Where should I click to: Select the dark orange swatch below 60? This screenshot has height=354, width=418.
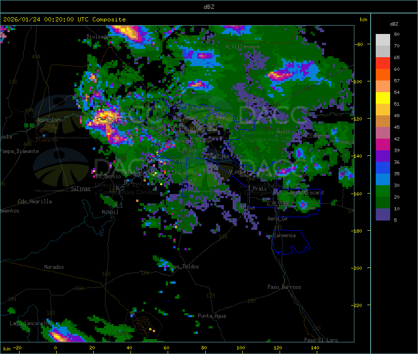tap(383, 75)
